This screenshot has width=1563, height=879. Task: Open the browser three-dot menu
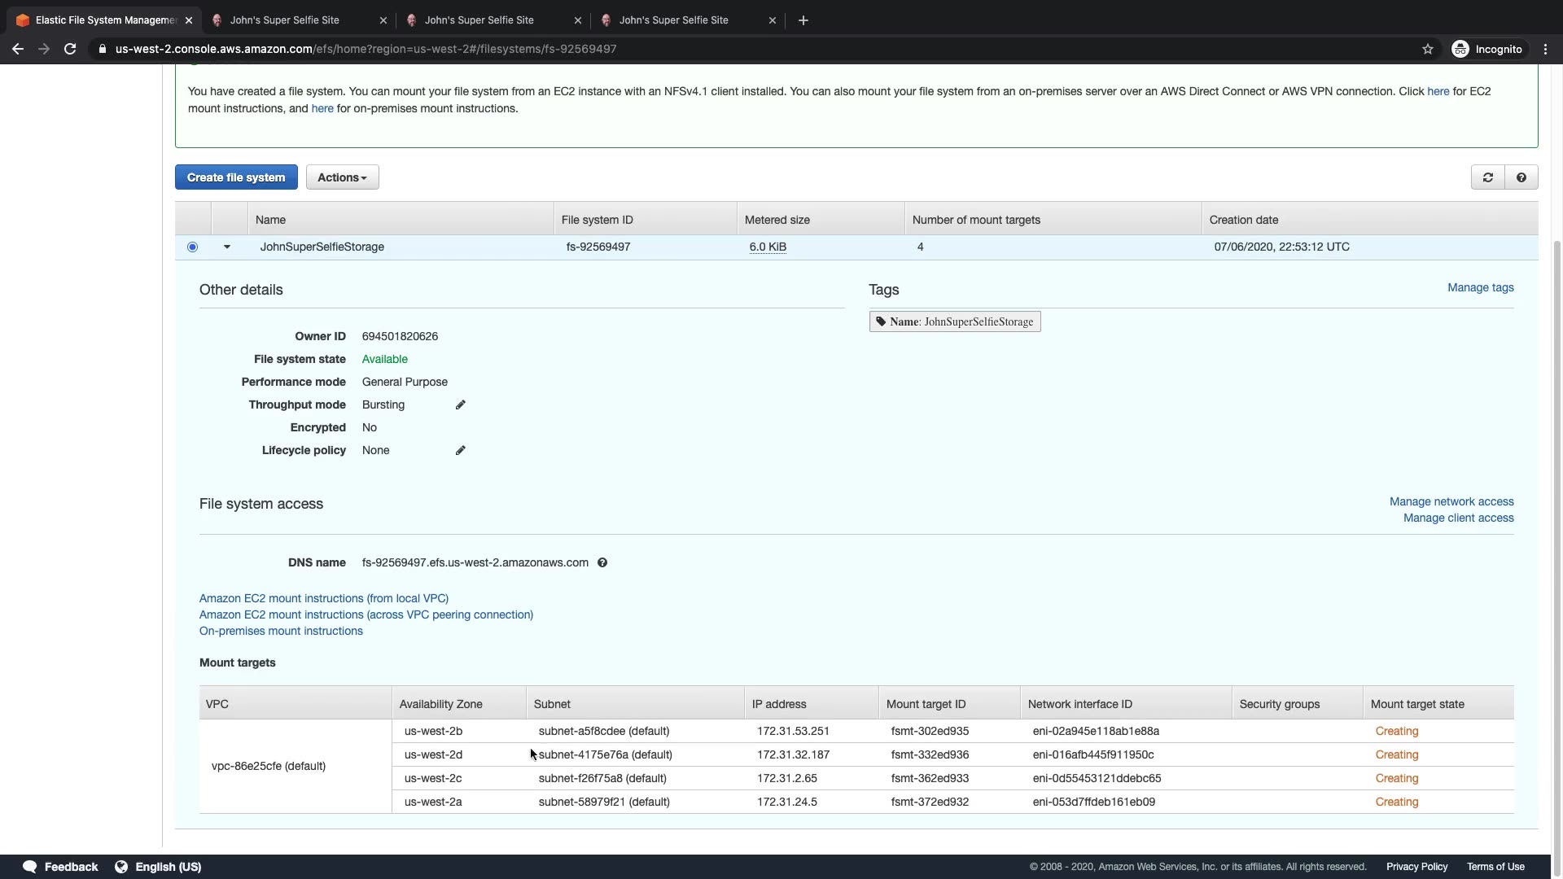click(1545, 49)
